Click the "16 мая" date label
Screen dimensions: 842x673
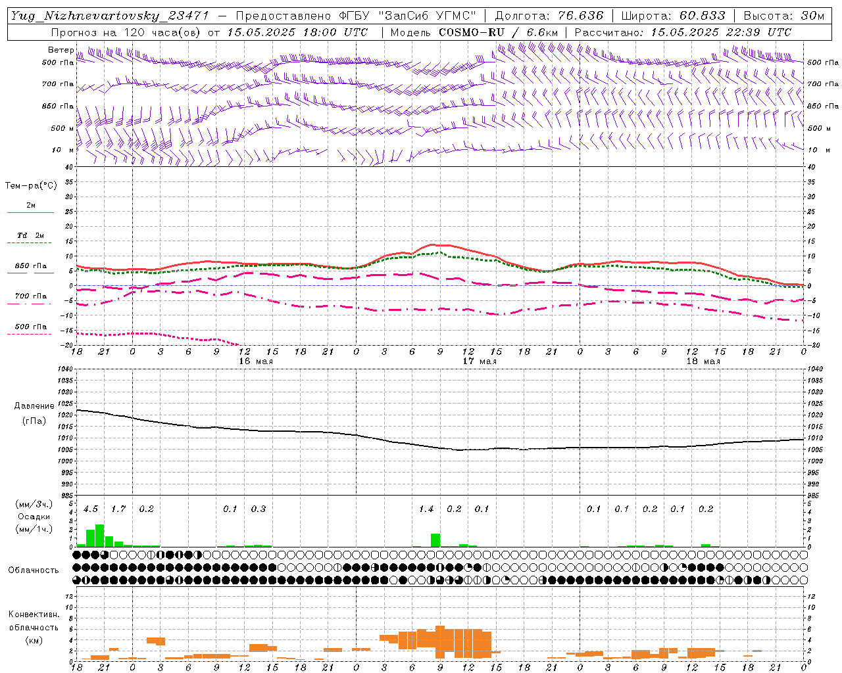256,361
